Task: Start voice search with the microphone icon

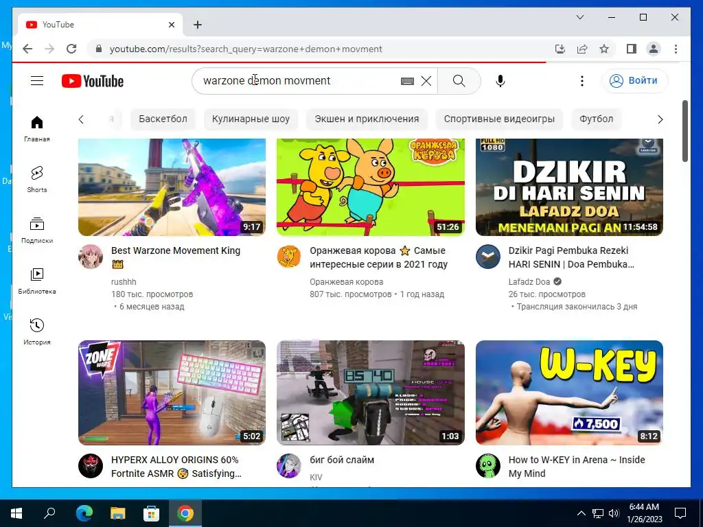Action: [x=500, y=81]
